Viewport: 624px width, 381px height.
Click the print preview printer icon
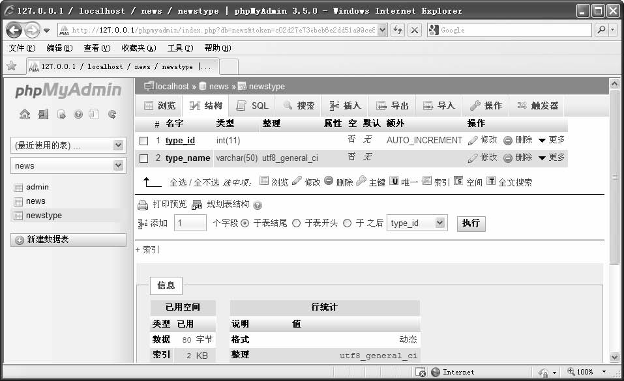[x=142, y=205]
